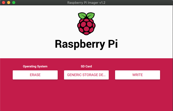The height and width of the screenshot is (111, 173).
Task: Click the crimson area below the SD card button
Action: (x=86, y=96)
